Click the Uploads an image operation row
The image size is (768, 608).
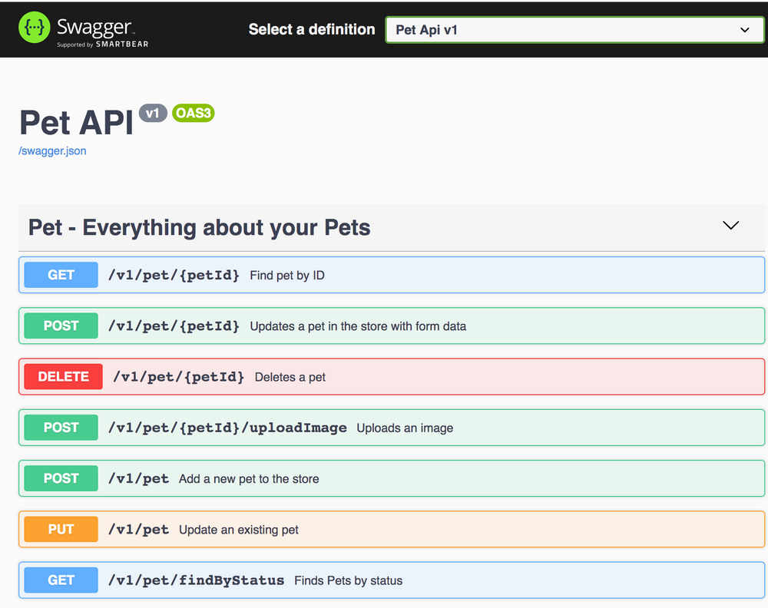(x=384, y=428)
